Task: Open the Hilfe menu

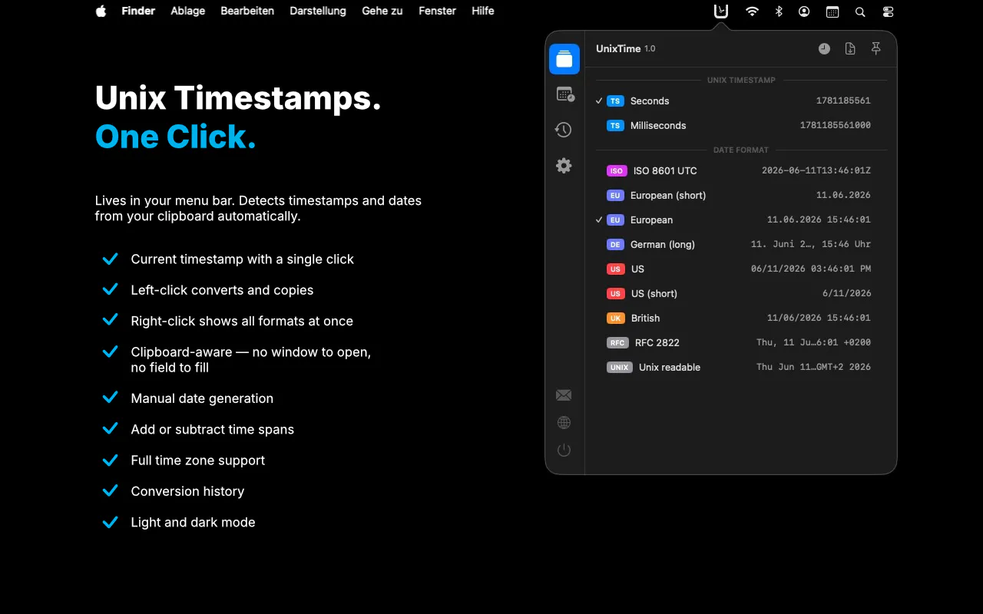Action: pos(483,11)
